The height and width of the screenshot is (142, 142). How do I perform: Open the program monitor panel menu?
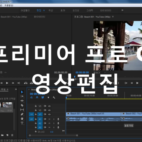tap(113, 17)
